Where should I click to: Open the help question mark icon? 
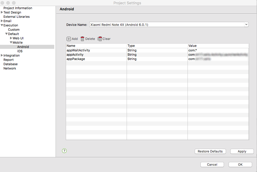point(64,151)
